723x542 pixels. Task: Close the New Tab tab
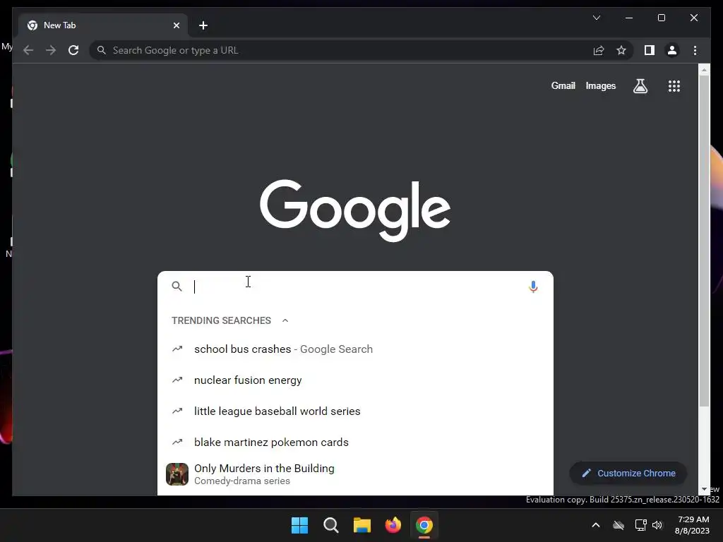[x=176, y=25]
